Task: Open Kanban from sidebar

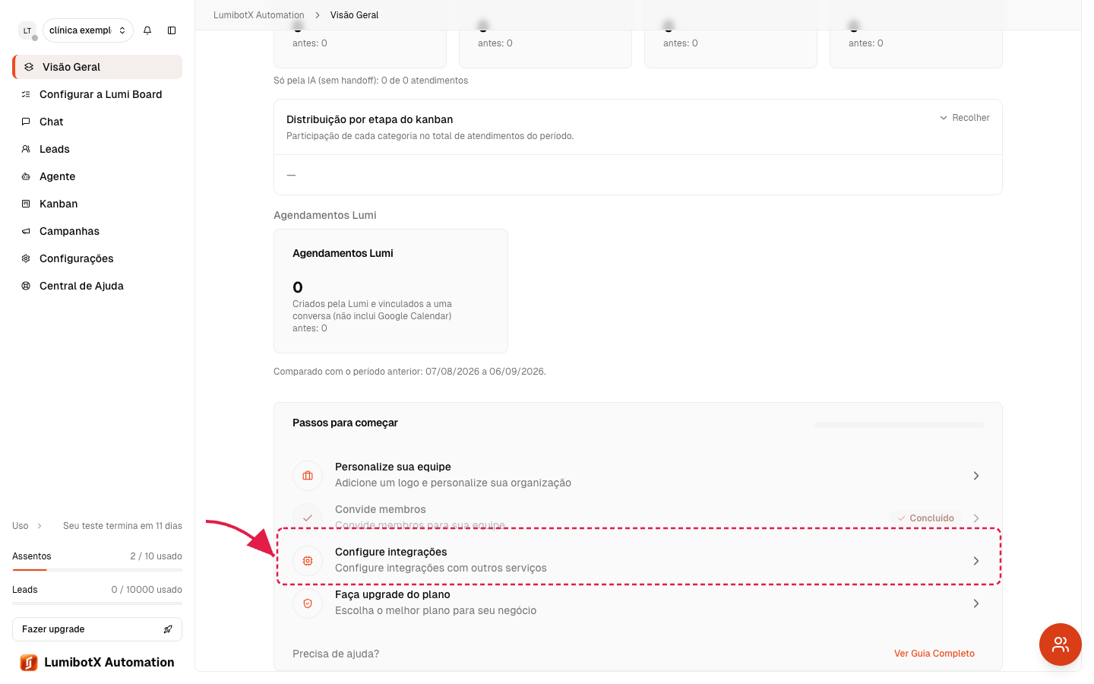Action: click(x=97, y=204)
